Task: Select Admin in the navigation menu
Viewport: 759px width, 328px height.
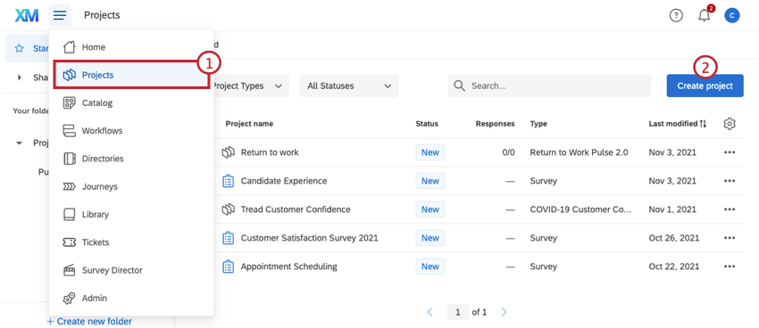Action: pos(131,298)
